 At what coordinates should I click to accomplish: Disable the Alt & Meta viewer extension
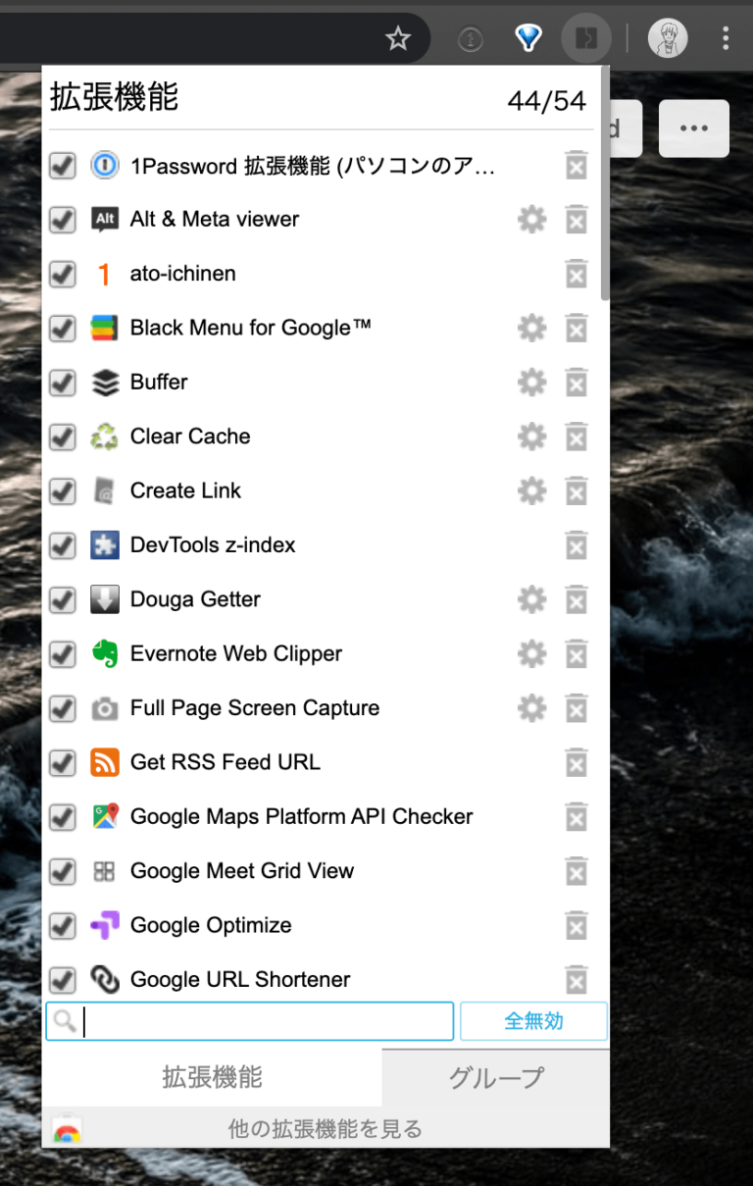click(62, 220)
